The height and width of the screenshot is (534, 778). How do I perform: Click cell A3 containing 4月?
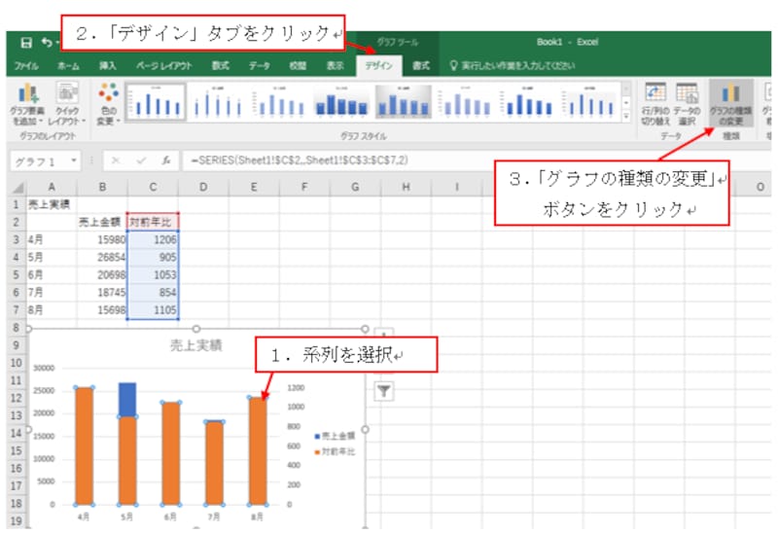[52, 239]
